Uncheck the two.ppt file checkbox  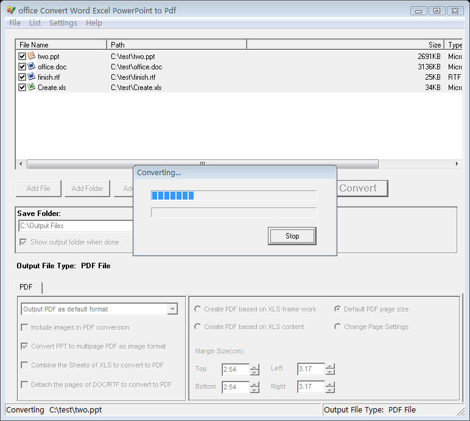click(22, 57)
